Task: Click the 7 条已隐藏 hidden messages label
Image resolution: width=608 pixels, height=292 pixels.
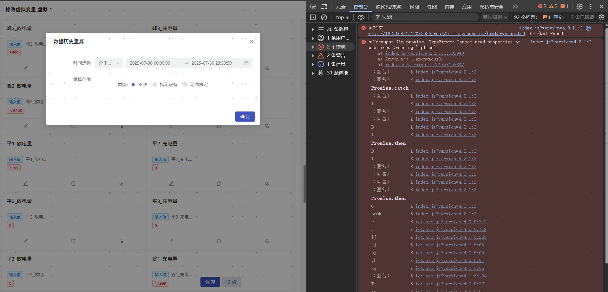Action: (583, 17)
